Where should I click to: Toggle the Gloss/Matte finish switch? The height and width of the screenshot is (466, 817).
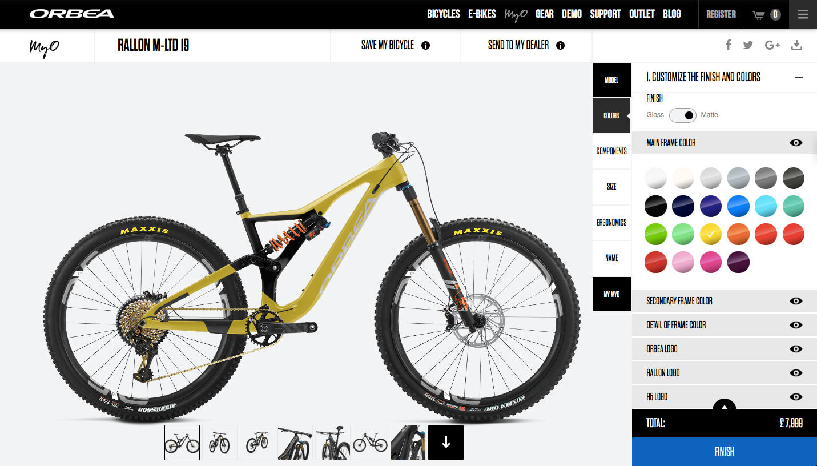pos(683,115)
